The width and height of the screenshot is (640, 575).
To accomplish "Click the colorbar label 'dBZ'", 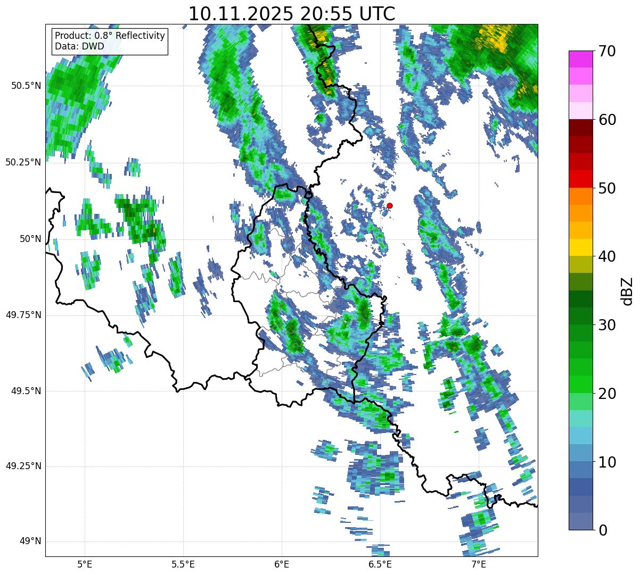I will [x=627, y=290].
